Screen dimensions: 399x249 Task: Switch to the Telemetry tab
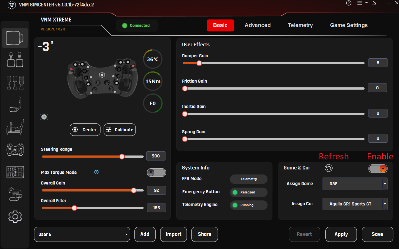300,25
